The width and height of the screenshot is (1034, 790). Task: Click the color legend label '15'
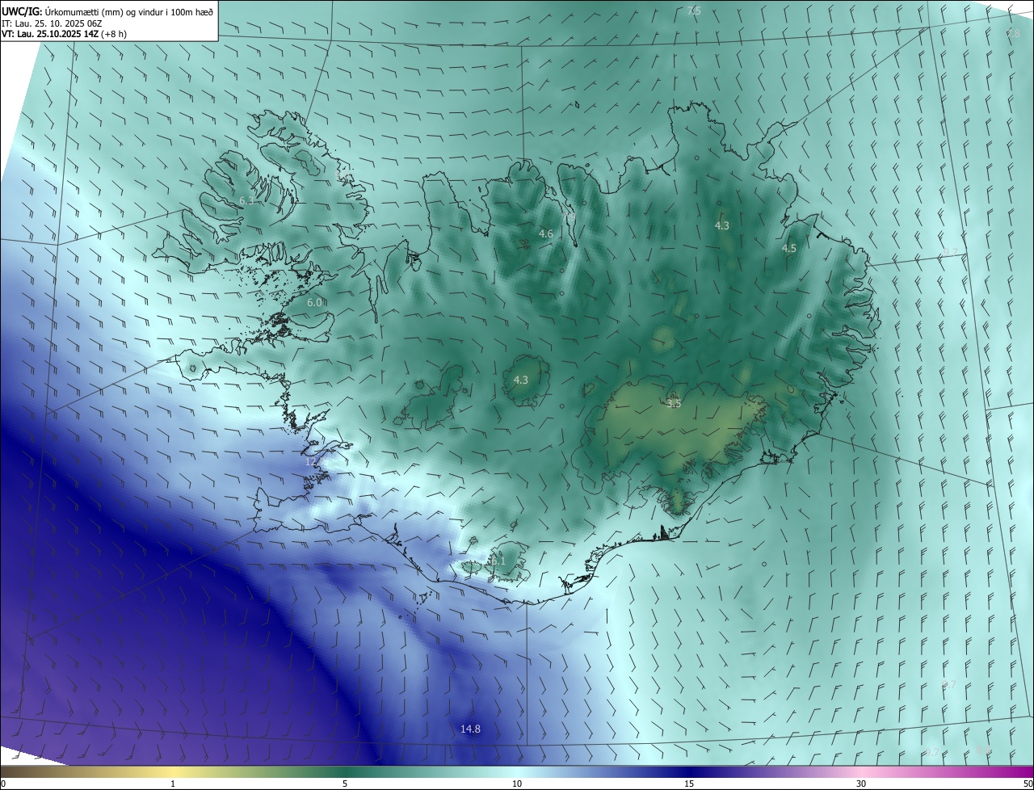point(689,784)
